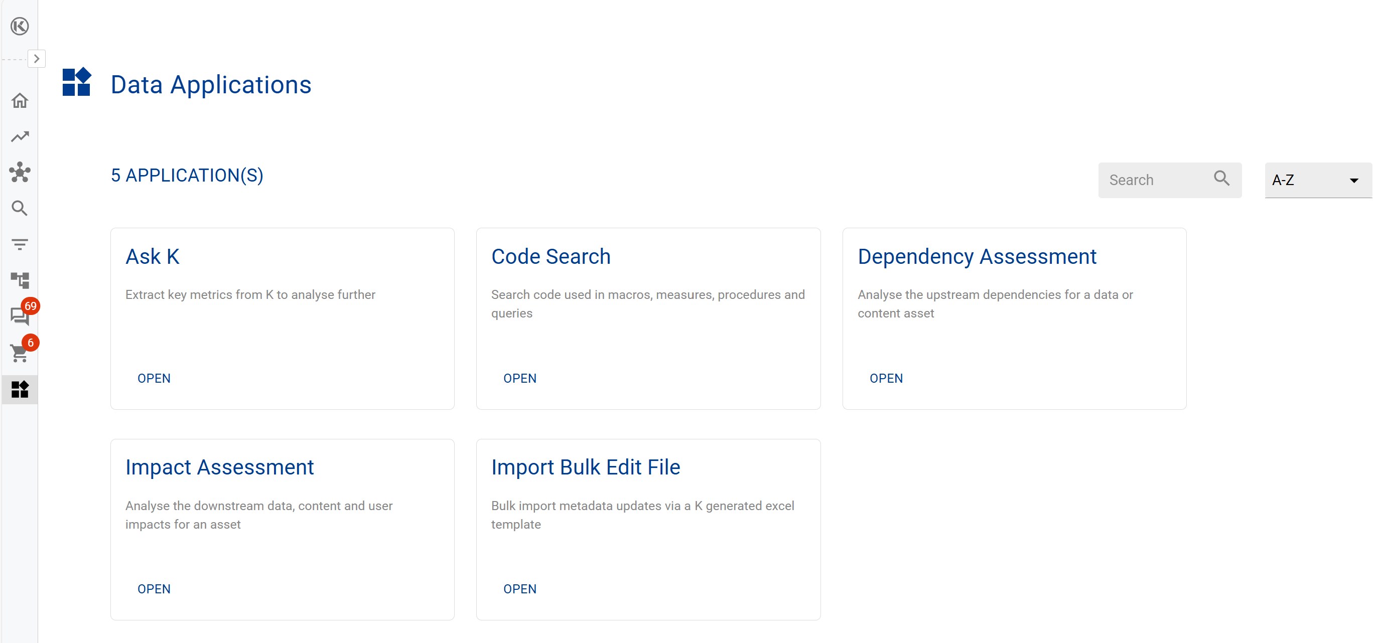This screenshot has width=1380, height=643.
Task: Select the Data Applications sidebar icon
Action: (20, 389)
